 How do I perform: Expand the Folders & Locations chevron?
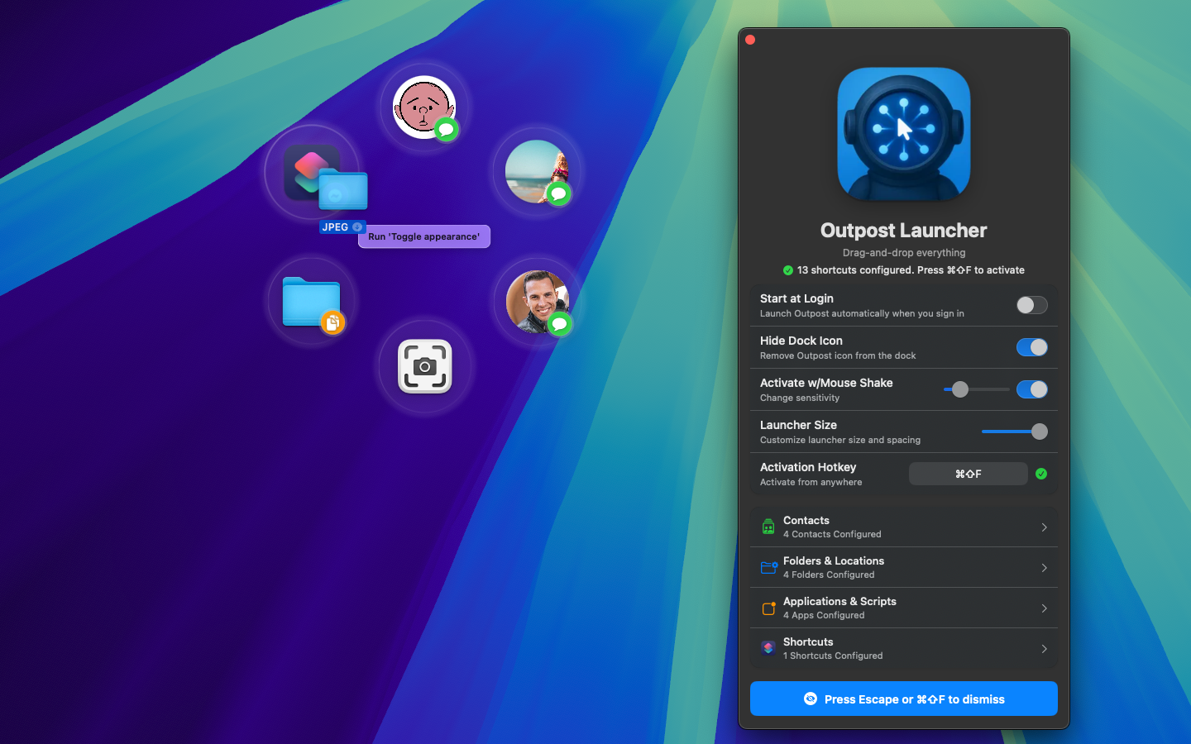(x=1045, y=568)
